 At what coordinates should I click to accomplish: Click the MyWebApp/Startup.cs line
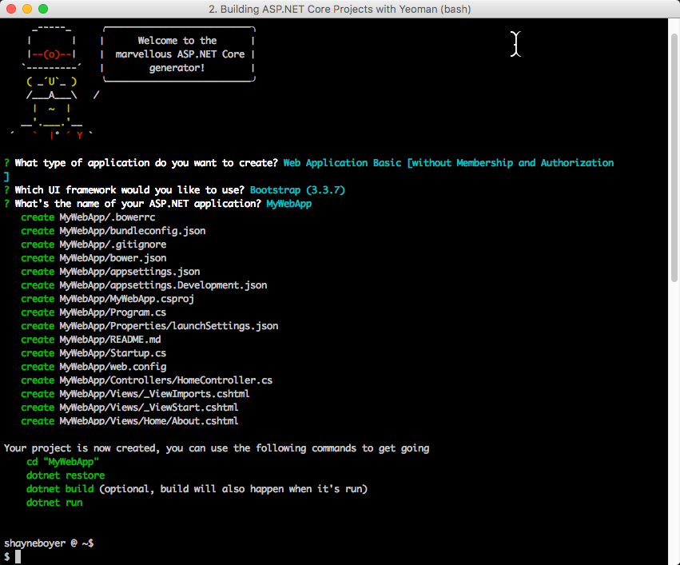(x=93, y=353)
